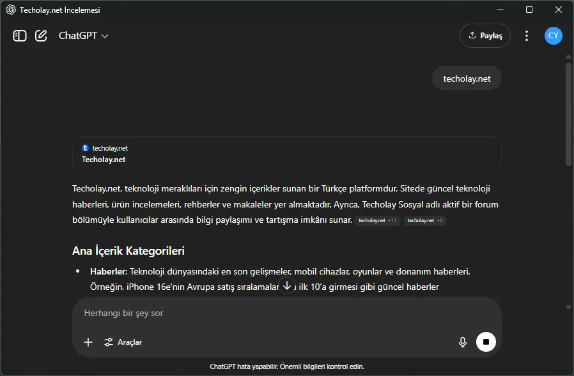Image resolution: width=574 pixels, height=376 pixels.
Task: Open the Araçlar tools menu
Action: click(x=123, y=342)
